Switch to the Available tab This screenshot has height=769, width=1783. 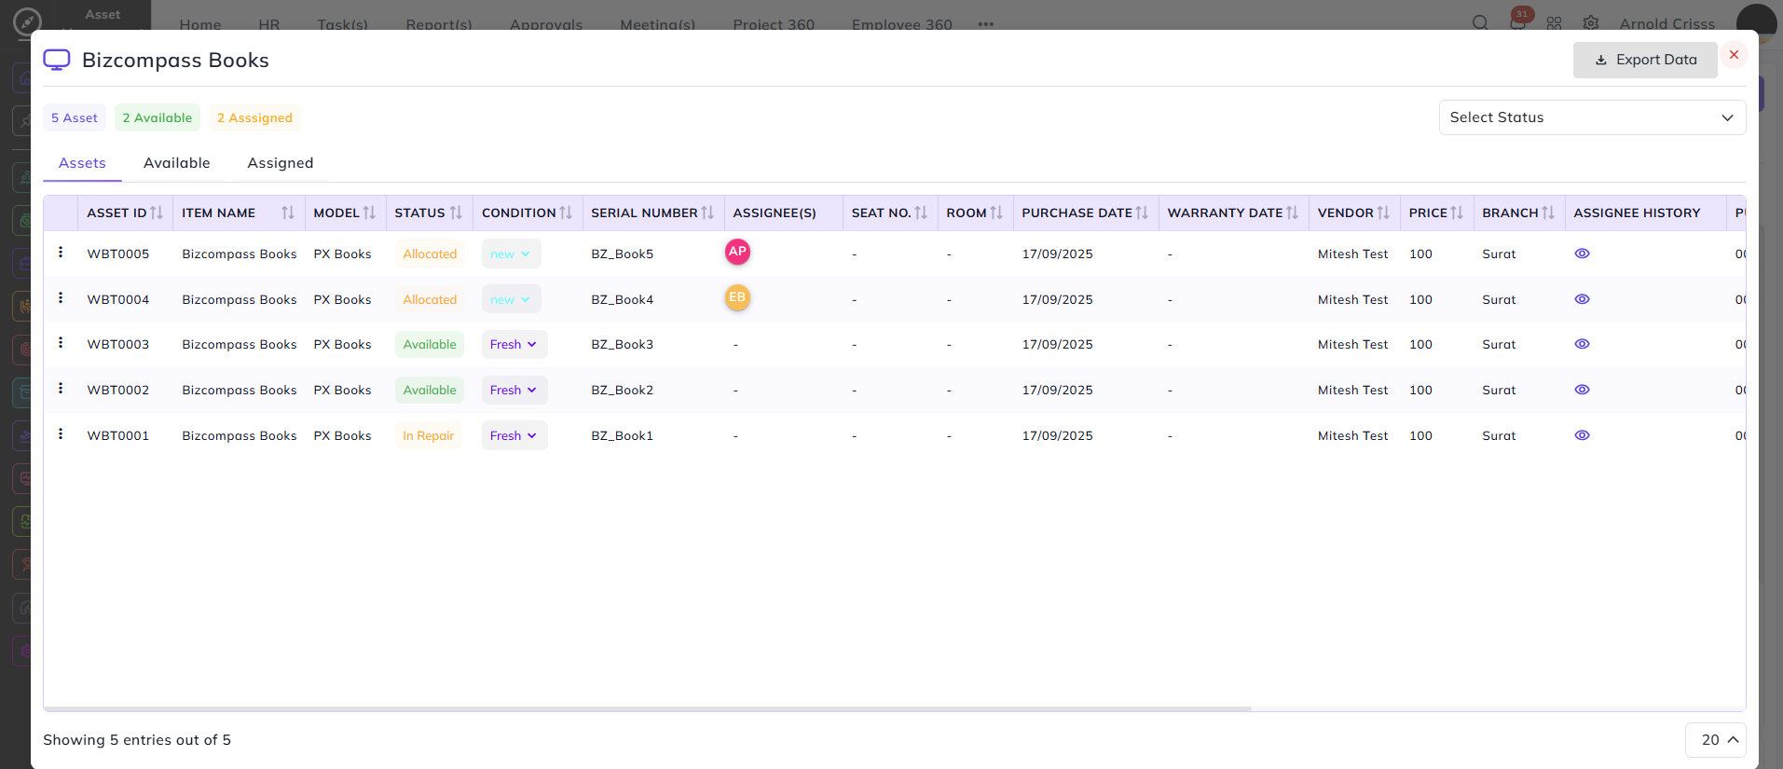177,163
